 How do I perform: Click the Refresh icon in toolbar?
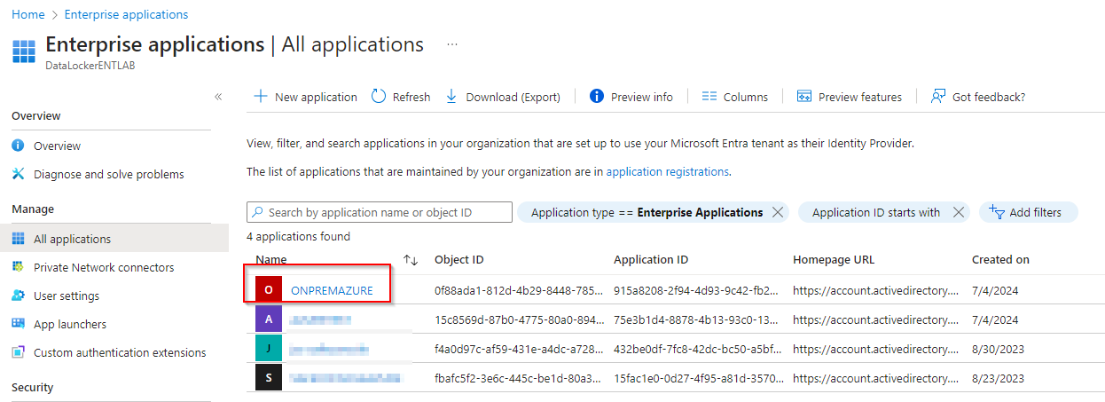379,97
